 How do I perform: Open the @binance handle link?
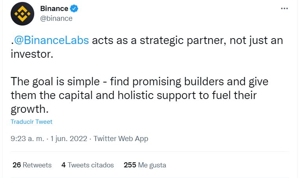click(x=56, y=18)
